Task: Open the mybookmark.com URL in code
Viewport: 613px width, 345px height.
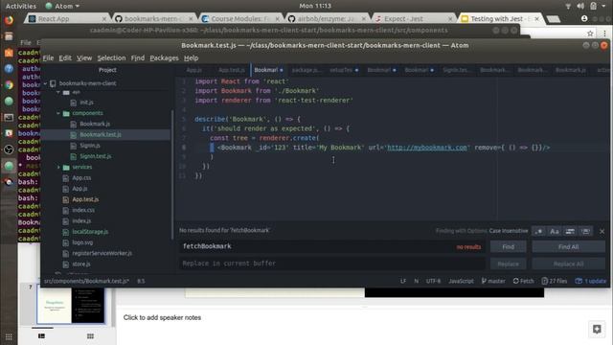Action: [427, 148]
